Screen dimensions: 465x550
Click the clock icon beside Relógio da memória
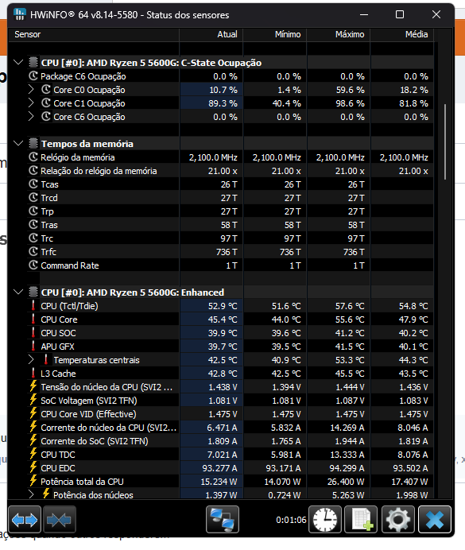[x=33, y=157]
